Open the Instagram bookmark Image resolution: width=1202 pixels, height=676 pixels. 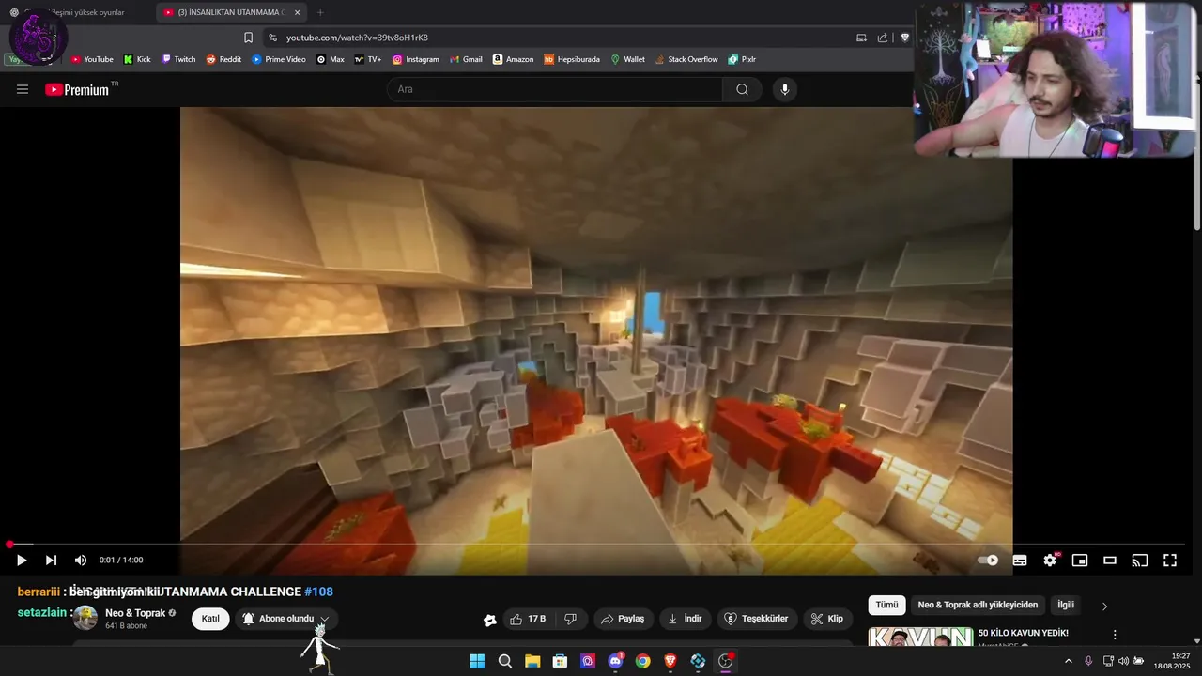(416, 59)
